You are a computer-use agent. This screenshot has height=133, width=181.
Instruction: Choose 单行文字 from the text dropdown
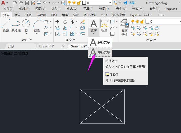pos(100,52)
